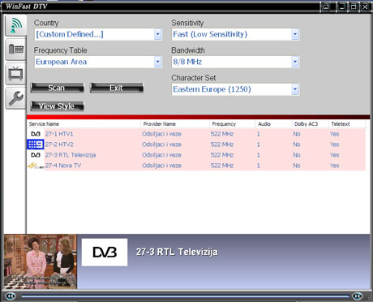373x302 pixels.
Task: Click the Exit button
Action: (117, 88)
